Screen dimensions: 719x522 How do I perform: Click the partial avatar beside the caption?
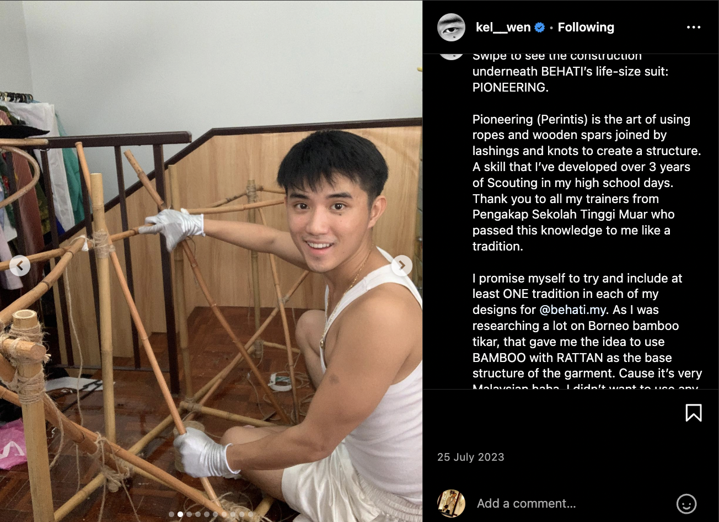click(x=451, y=56)
